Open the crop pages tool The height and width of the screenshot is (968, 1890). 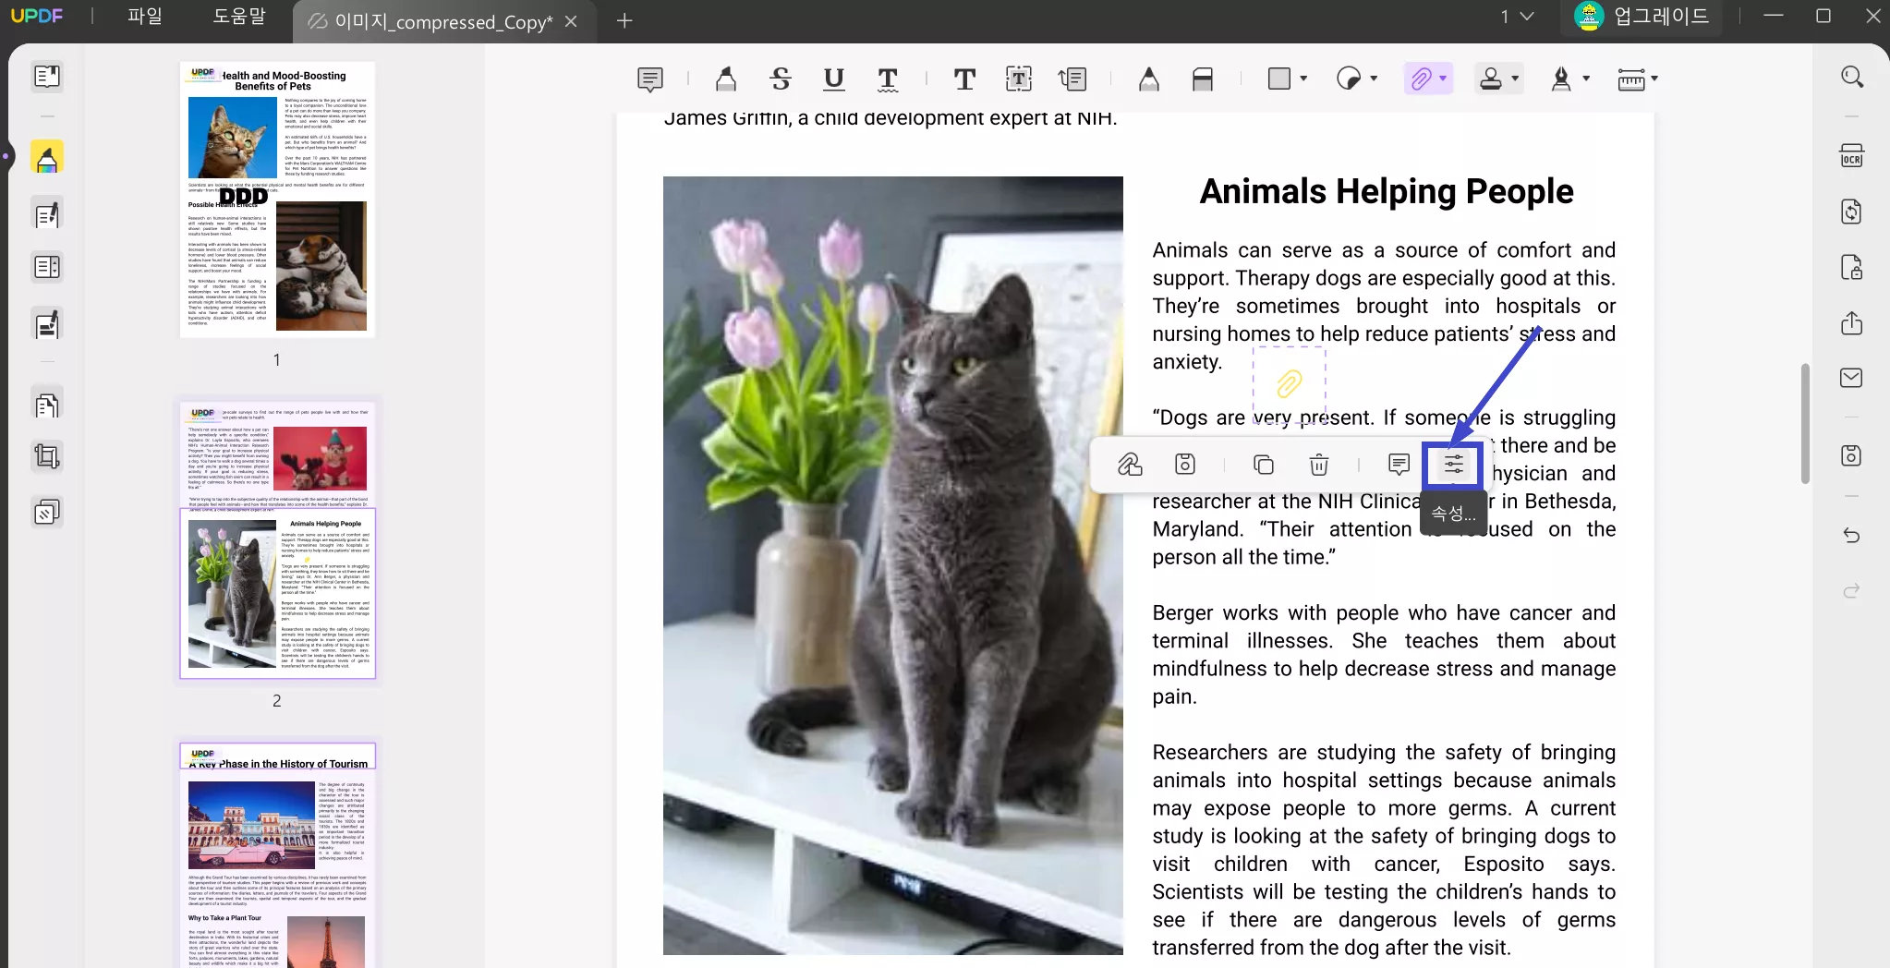point(47,456)
